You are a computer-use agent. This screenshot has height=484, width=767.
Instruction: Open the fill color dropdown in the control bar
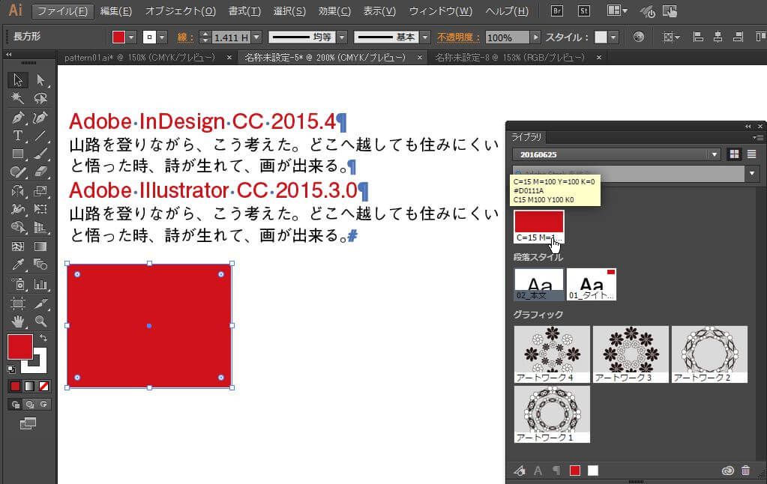131,37
